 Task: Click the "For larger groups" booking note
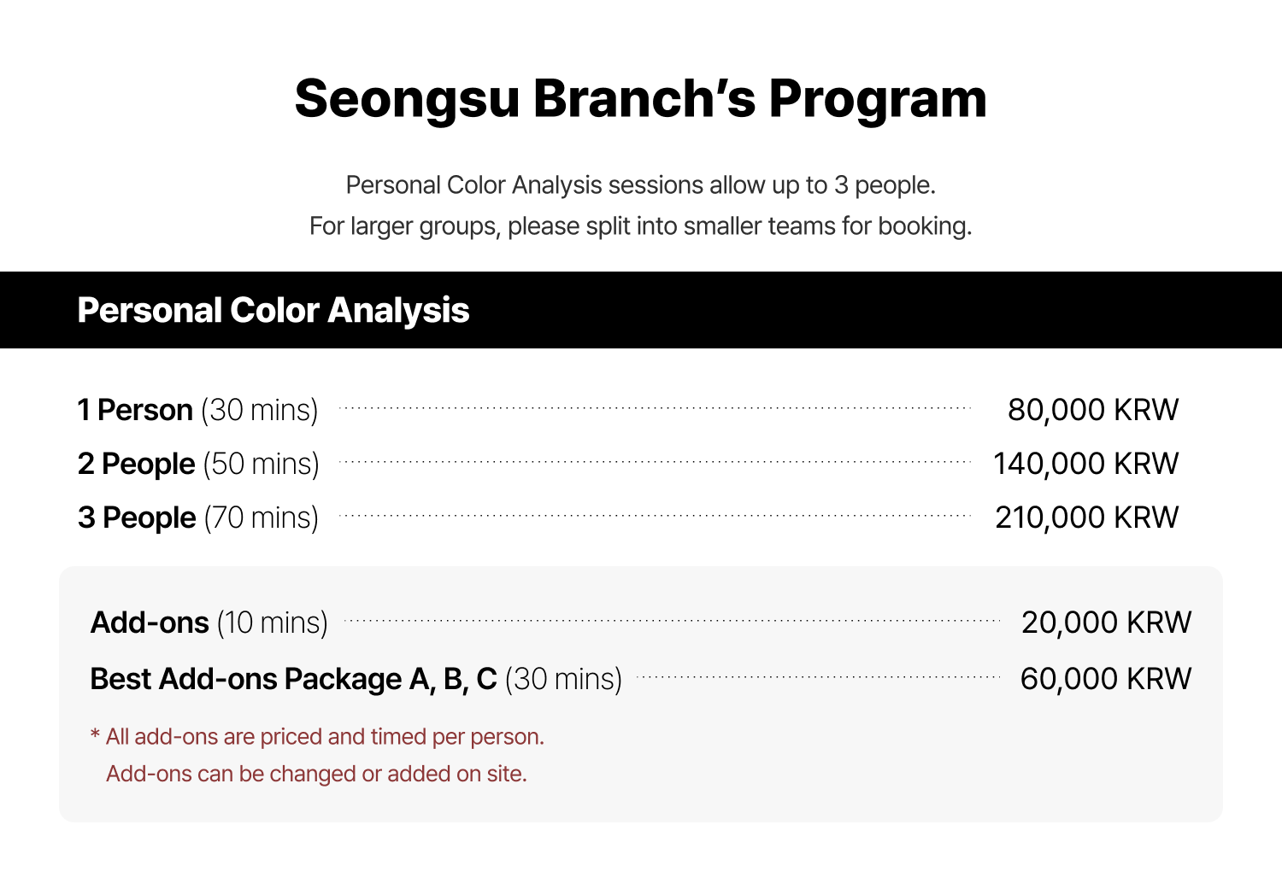pyautogui.click(x=640, y=226)
